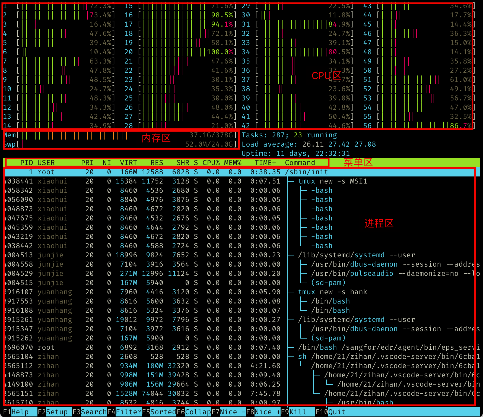Click CPU 31 meter showing 84.9%
Viewport: 483px width, 417px height.
pos(298,24)
